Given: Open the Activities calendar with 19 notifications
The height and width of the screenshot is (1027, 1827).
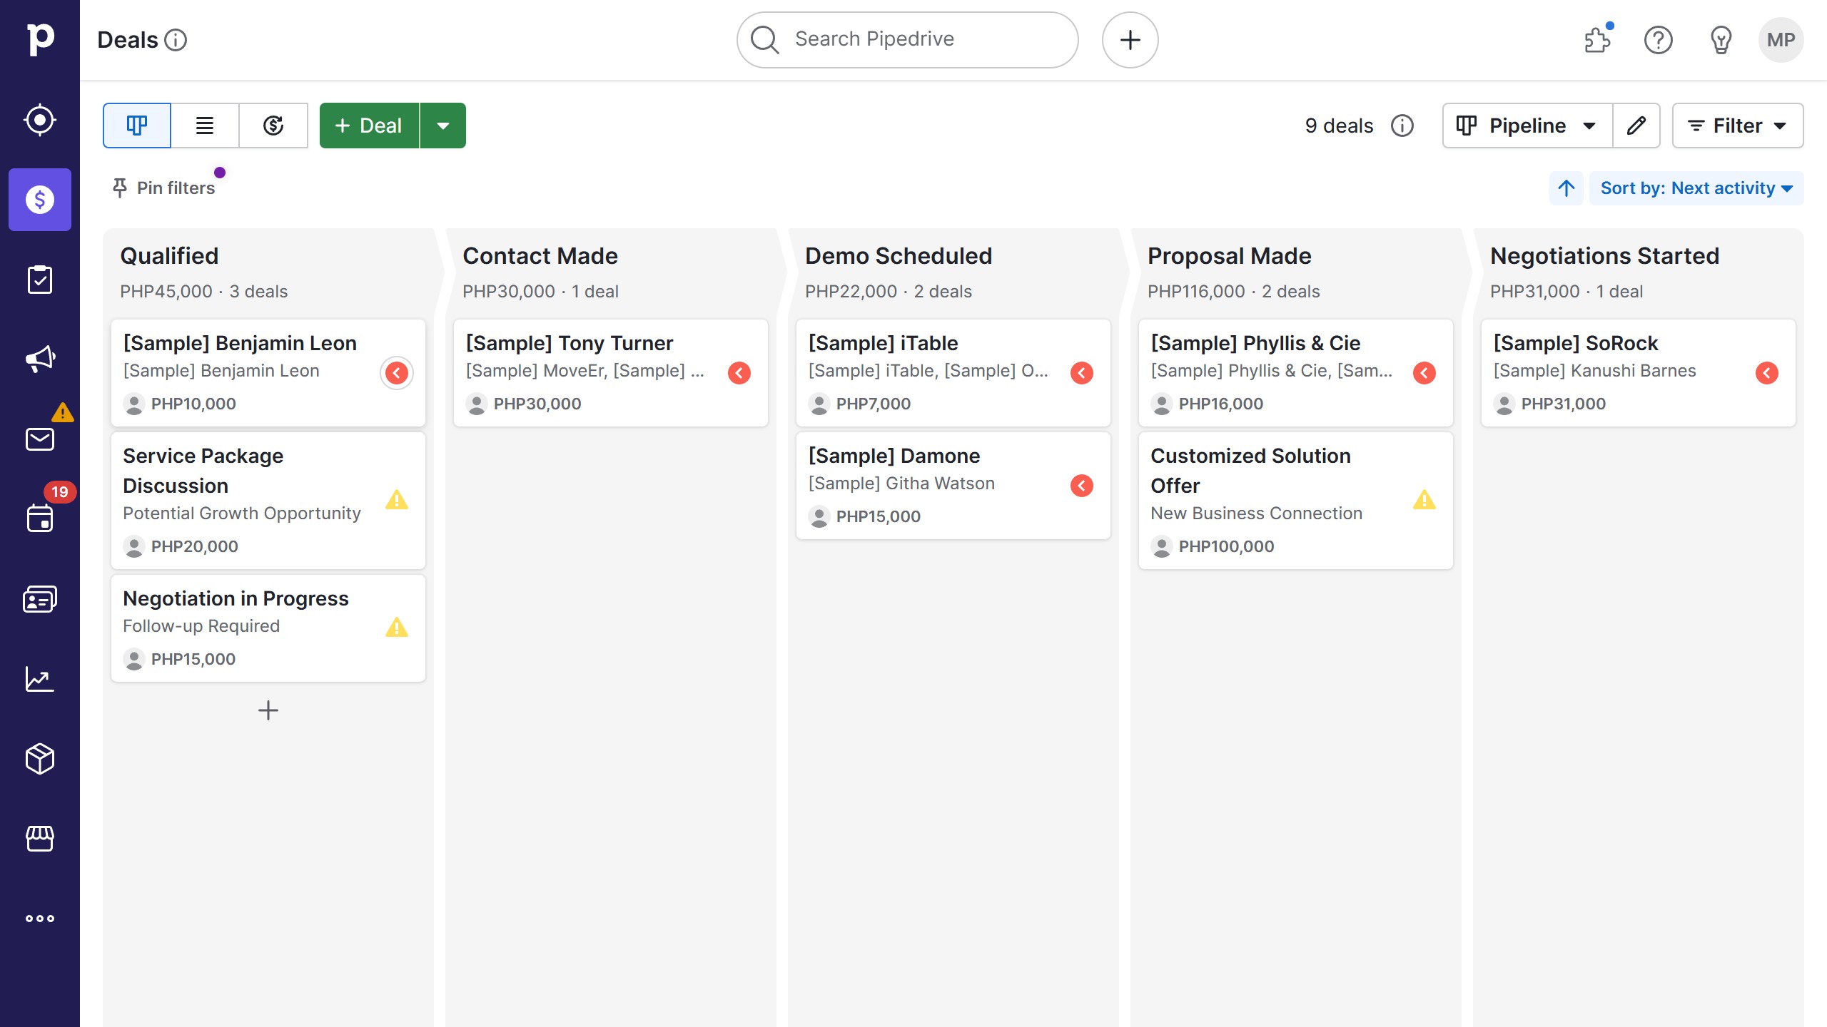Looking at the screenshot, I should (40, 518).
